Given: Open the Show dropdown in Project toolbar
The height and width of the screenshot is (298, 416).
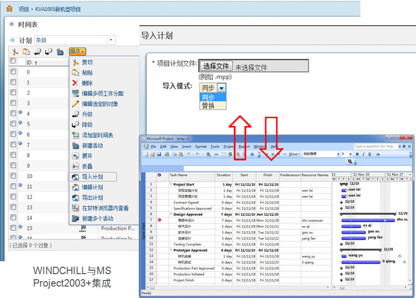Looking at the screenshot, I should pyautogui.click(x=294, y=154).
